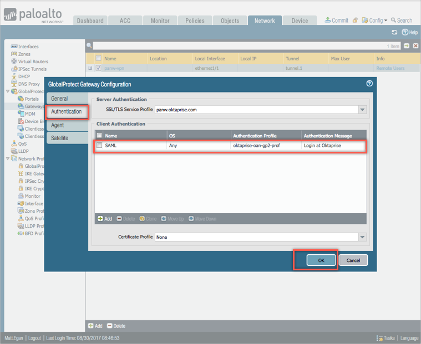This screenshot has width=421, height=344.
Task: Open the Search tool in top bar
Action: tap(394, 20)
